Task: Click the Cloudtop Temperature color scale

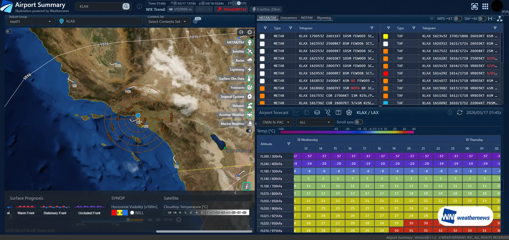Action: [x=206, y=212]
